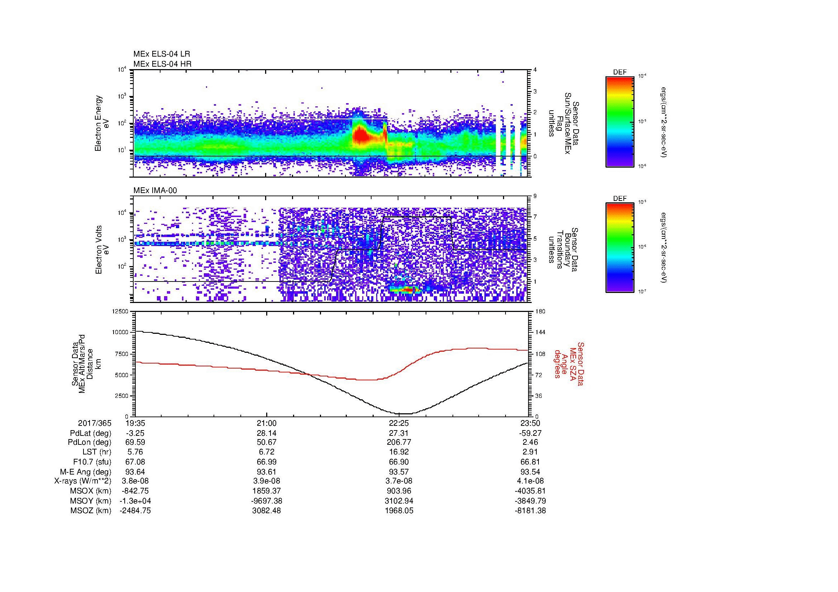Click the PdLon value "206.77"
This screenshot has height=592, width=838.
pyautogui.click(x=399, y=442)
